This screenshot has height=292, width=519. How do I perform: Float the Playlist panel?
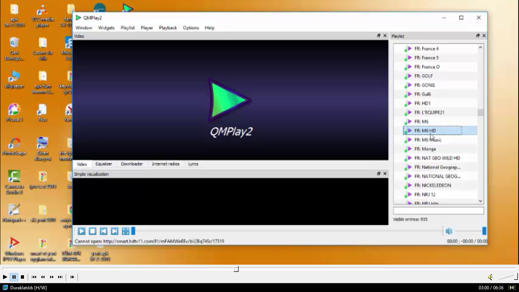pos(478,36)
